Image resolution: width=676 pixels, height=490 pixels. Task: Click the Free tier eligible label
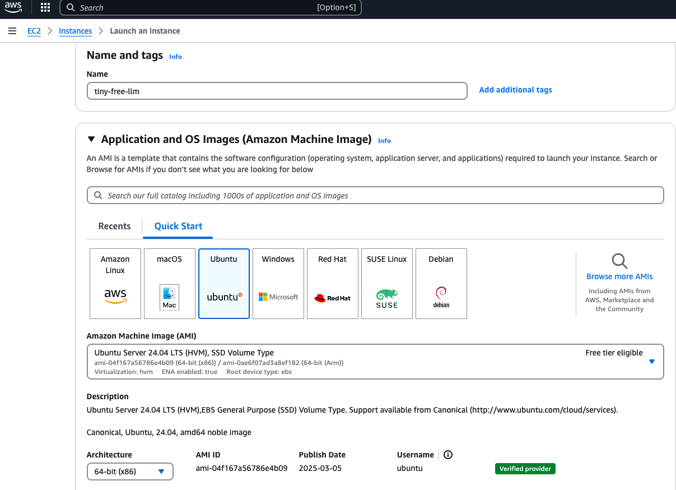point(614,353)
